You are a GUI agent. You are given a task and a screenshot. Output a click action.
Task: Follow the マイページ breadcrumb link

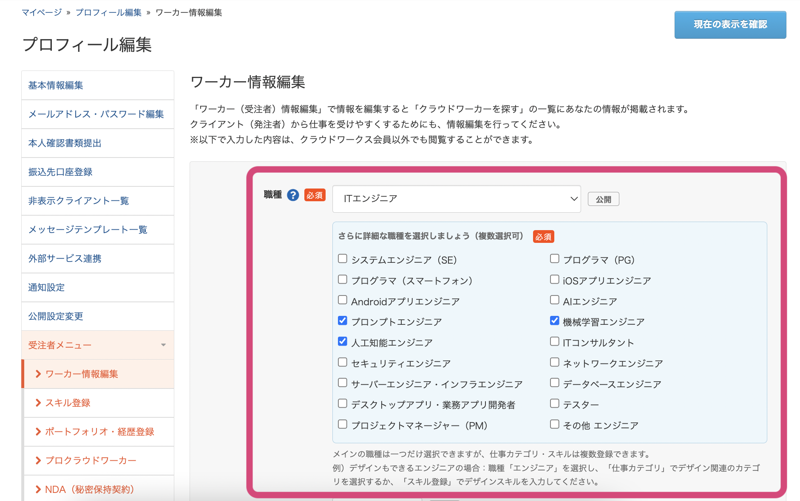tap(42, 13)
